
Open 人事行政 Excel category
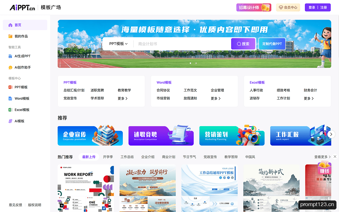pyautogui.click(x=257, y=90)
